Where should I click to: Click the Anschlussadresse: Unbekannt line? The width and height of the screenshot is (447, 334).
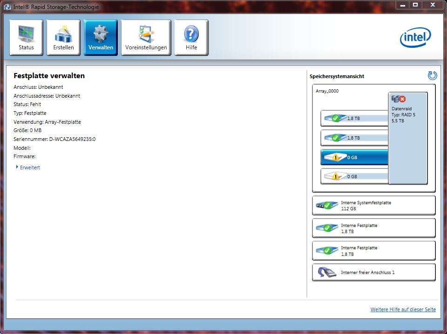47,96
